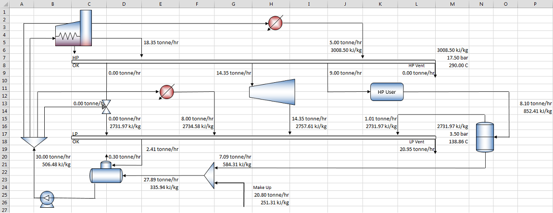Click the boiler feedwater pump icon
The width and height of the screenshot is (553, 213).
(46, 198)
